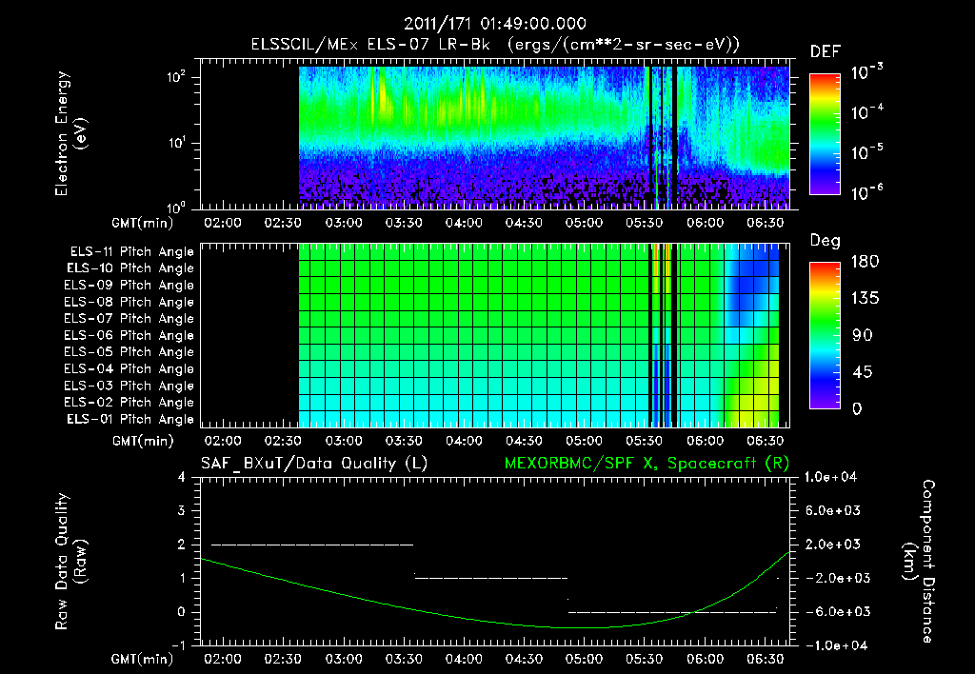Image resolution: width=975 pixels, height=674 pixels.
Task: Select the ELS-02 Pitch Angle row label
Action: pyautogui.click(x=129, y=403)
